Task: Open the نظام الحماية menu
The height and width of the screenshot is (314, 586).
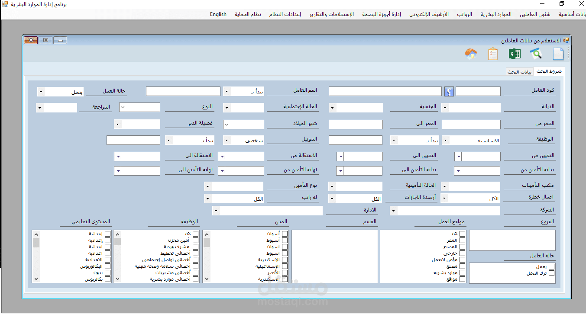Action: [x=248, y=14]
